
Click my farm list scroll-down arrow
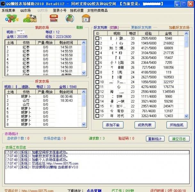(84, 73)
